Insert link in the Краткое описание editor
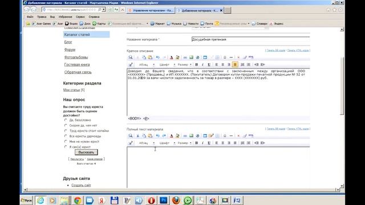 [185, 57]
